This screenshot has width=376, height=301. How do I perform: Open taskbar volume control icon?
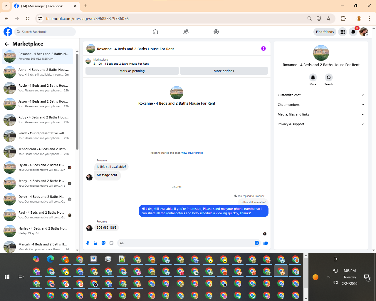pos(335,282)
